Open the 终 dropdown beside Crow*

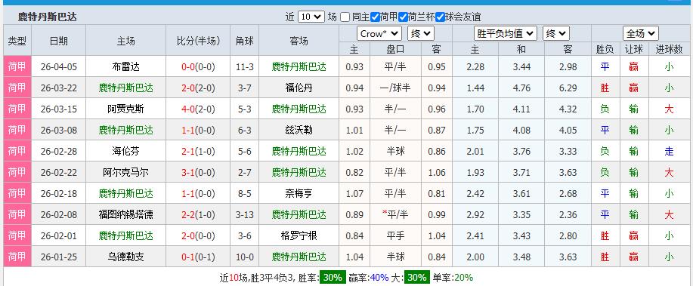[x=421, y=33]
